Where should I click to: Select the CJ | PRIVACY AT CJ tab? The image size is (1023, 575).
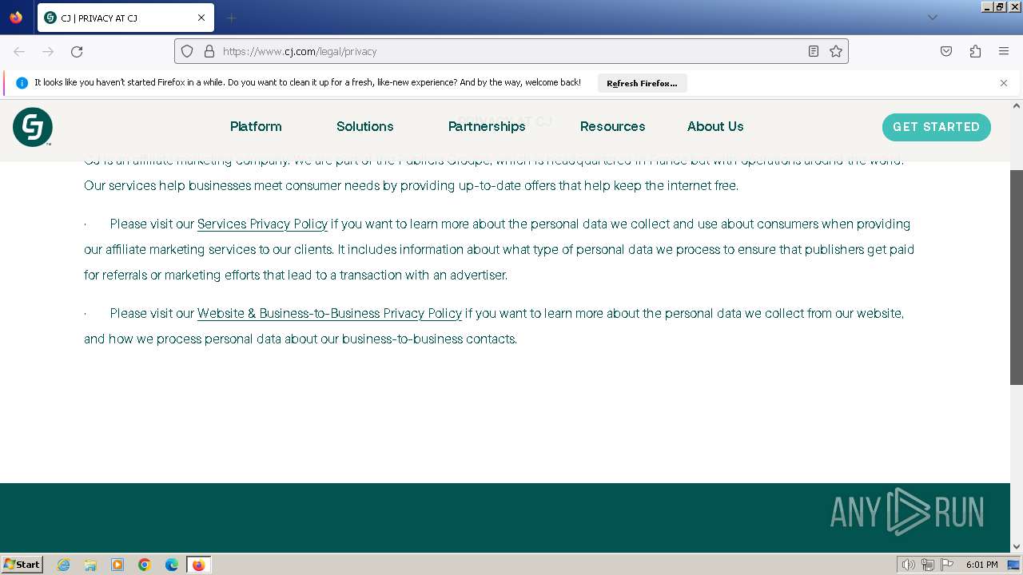(125, 18)
